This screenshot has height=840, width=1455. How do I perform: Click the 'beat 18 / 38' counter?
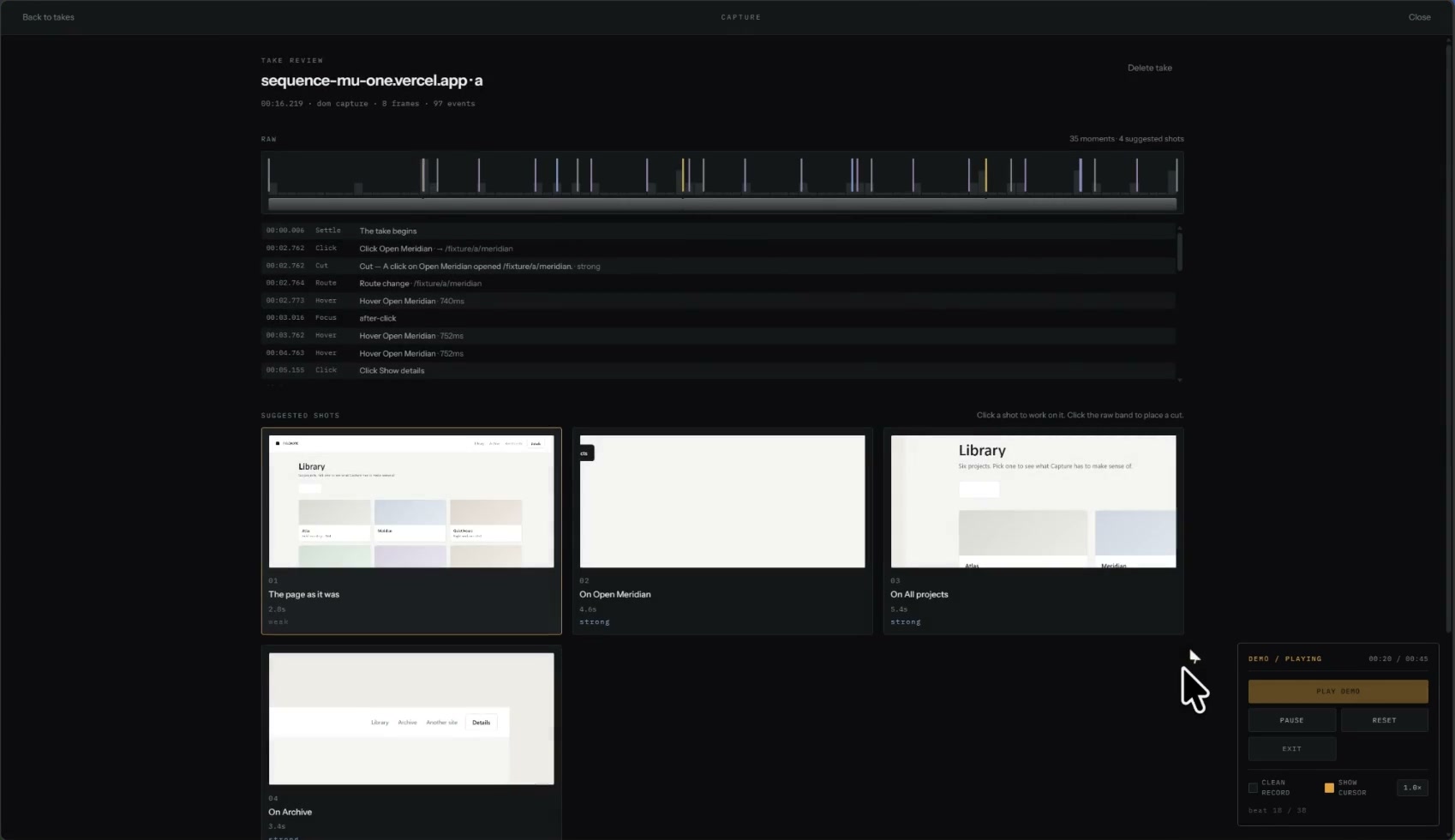click(x=1277, y=810)
